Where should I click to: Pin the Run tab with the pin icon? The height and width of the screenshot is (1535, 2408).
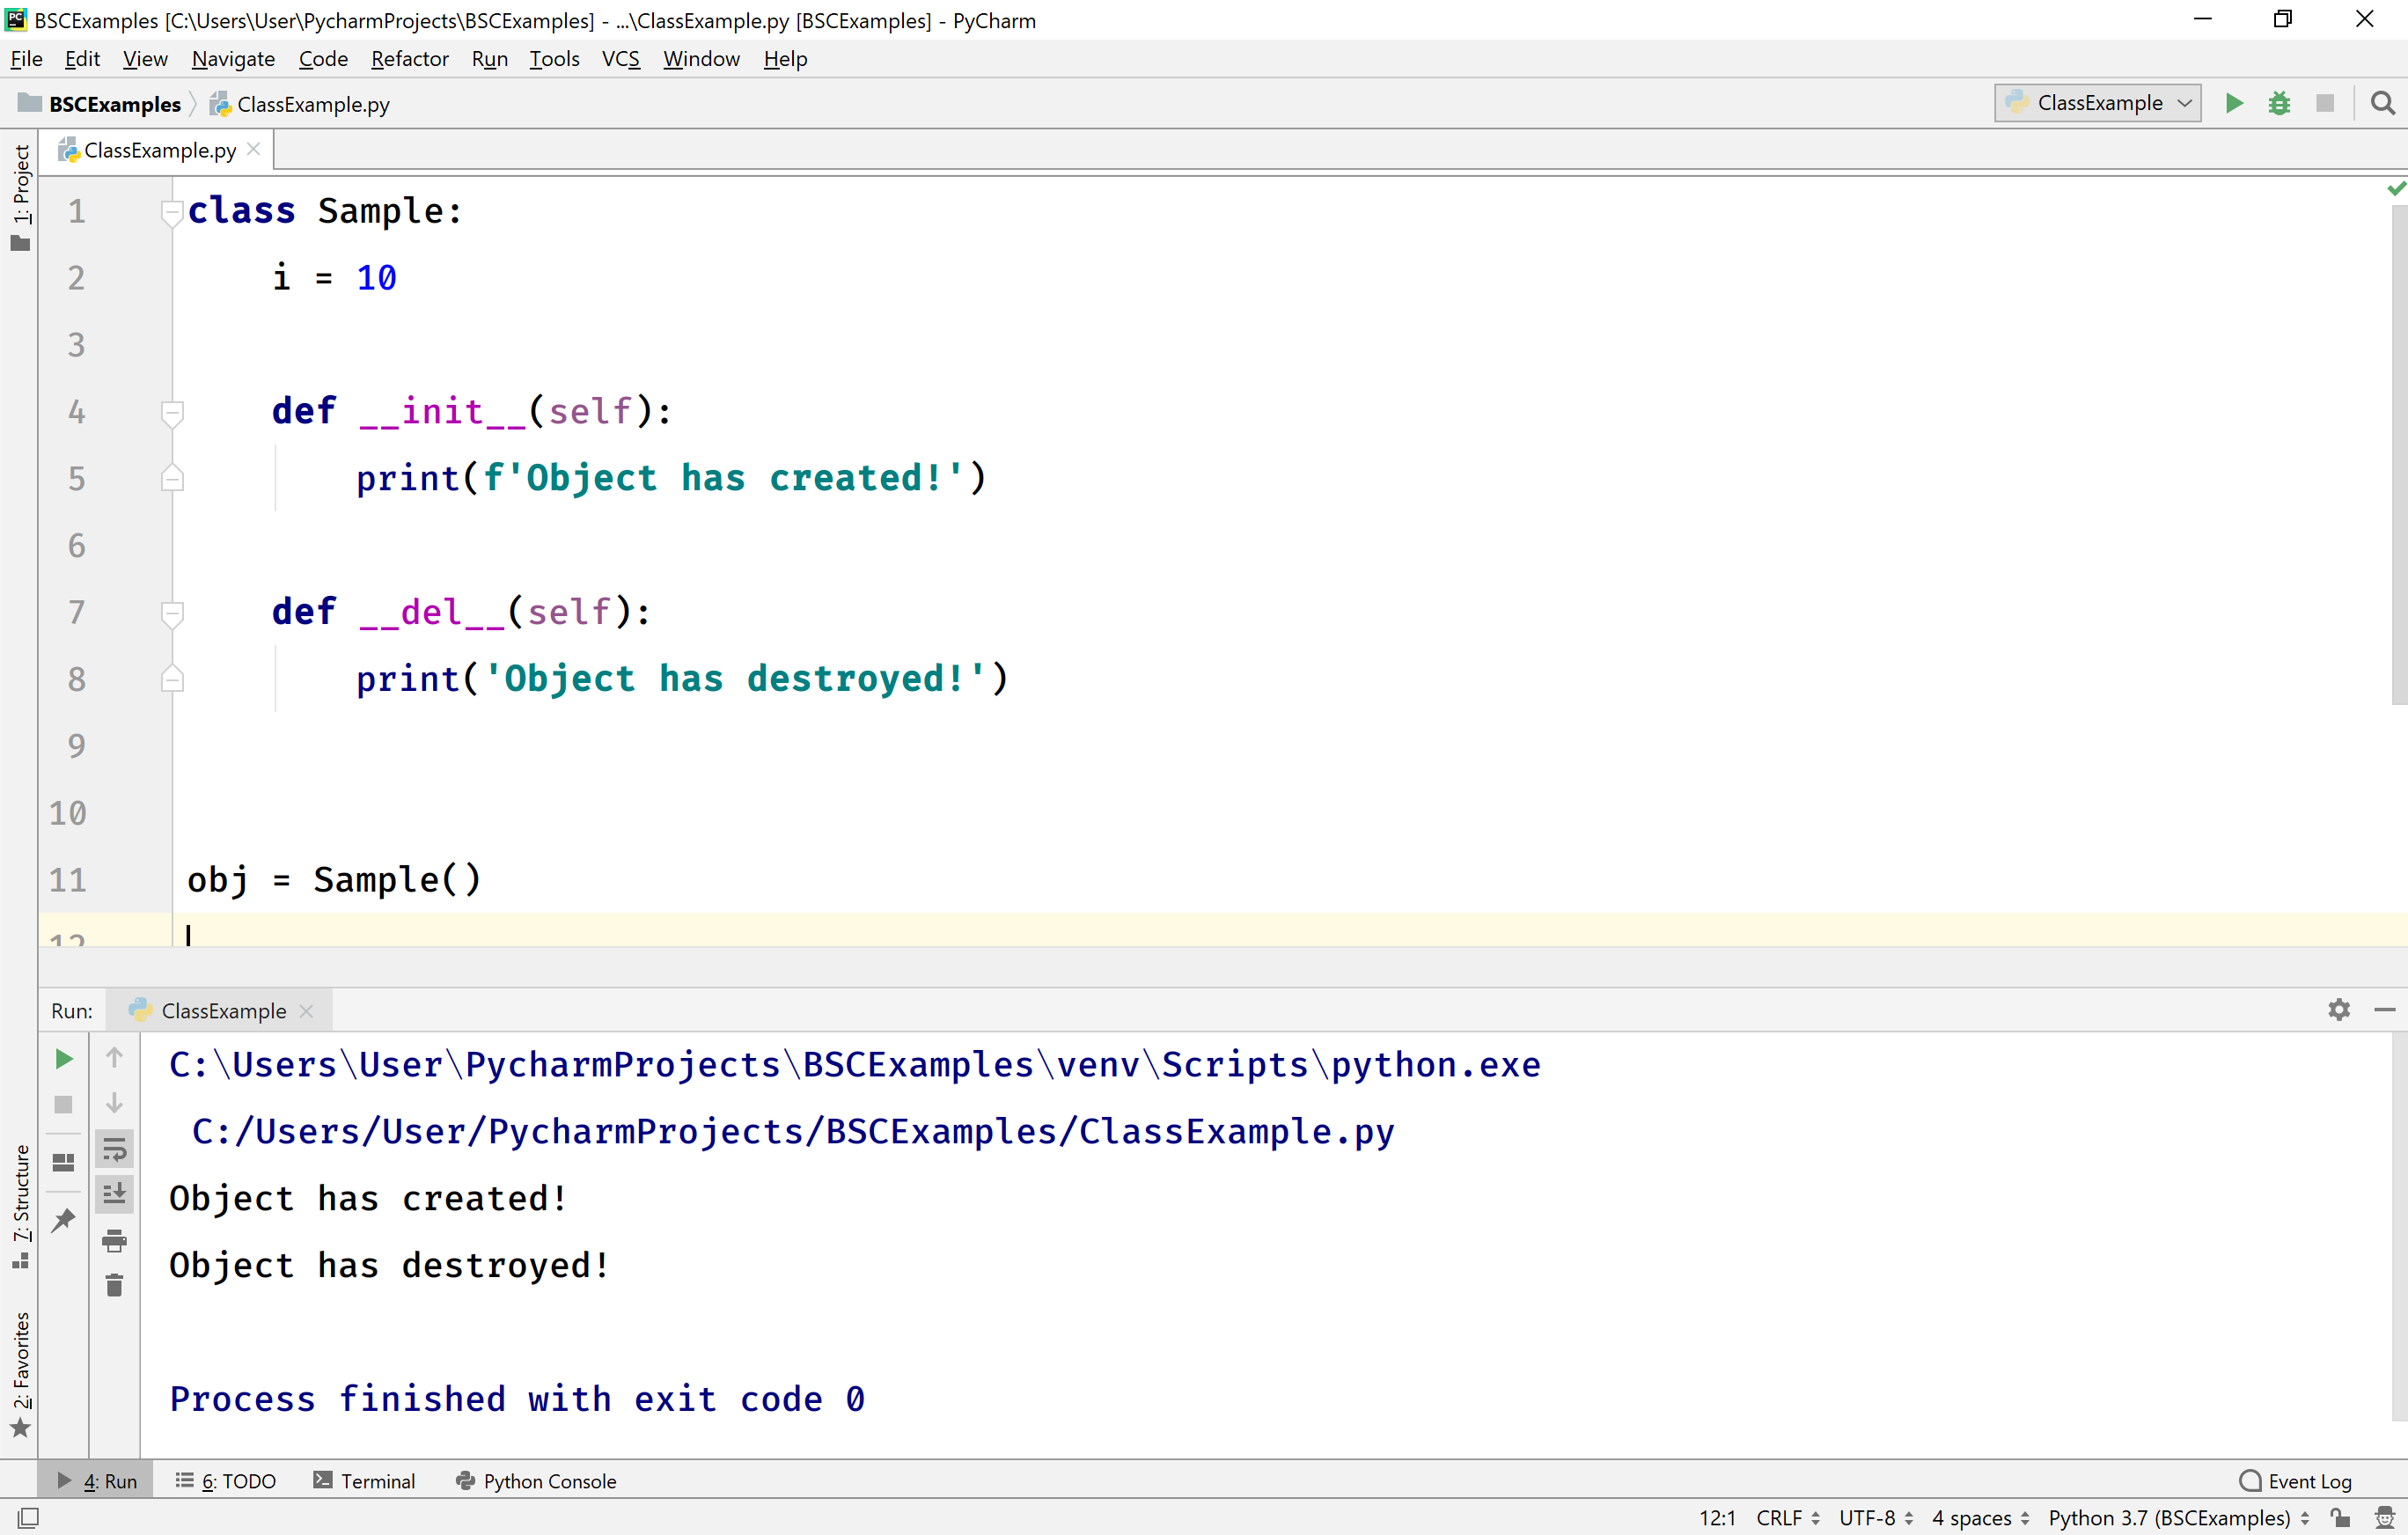(63, 1221)
